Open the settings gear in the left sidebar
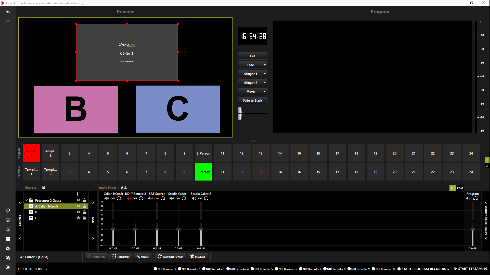Image resolution: width=490 pixels, height=275 pixels. [8, 248]
